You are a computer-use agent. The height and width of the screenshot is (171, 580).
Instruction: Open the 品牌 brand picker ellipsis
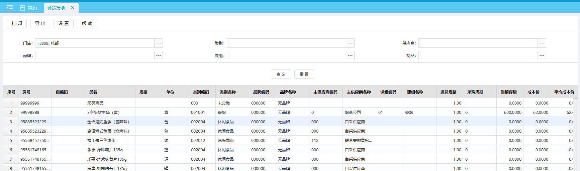[159, 55]
